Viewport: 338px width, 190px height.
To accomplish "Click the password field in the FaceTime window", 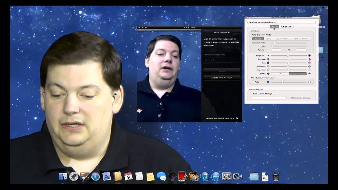I will tap(222, 60).
